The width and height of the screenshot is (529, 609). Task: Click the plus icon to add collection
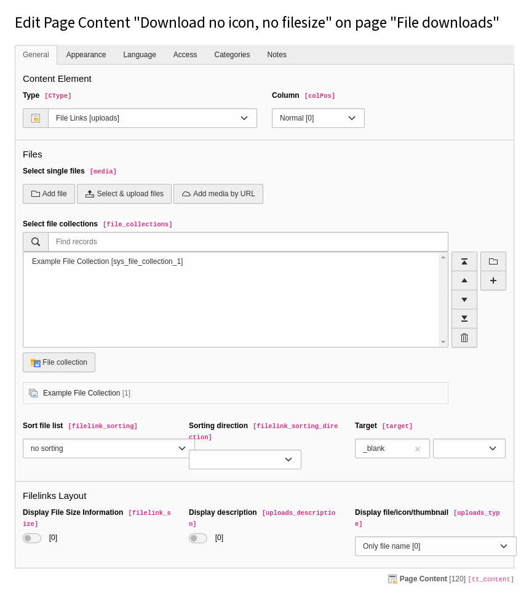point(493,281)
